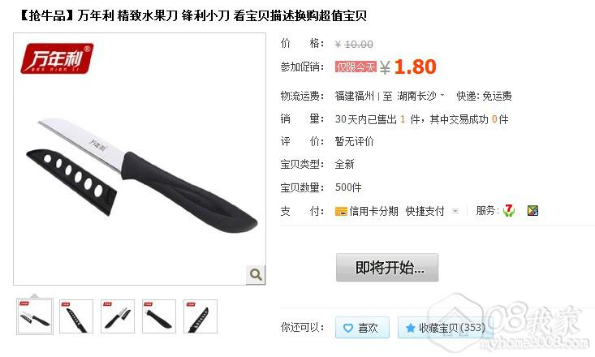Select the first knife-with-sheath thumbnail
Viewport: 595px width, 357px height.
coord(35,316)
